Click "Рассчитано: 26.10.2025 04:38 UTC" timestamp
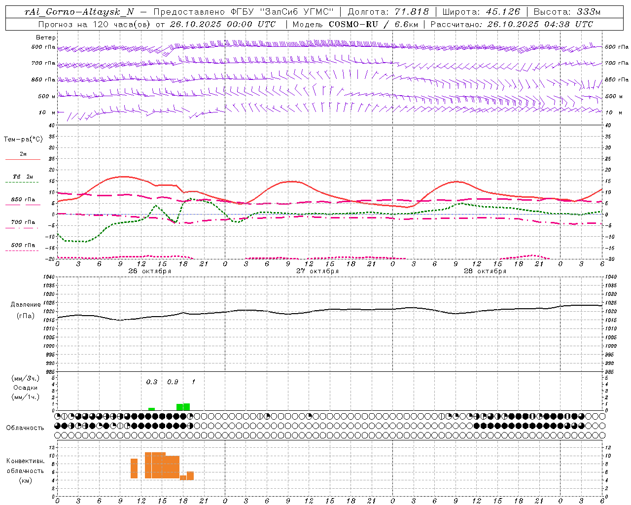631x505 pixels. (x=512, y=24)
